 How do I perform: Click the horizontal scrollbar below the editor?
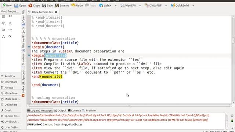130,106
